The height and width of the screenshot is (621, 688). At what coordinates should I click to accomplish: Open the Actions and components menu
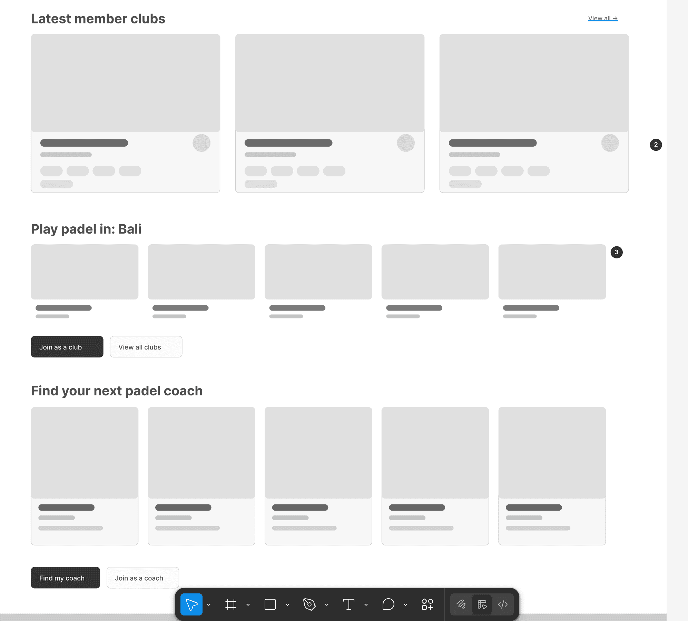[x=427, y=604]
